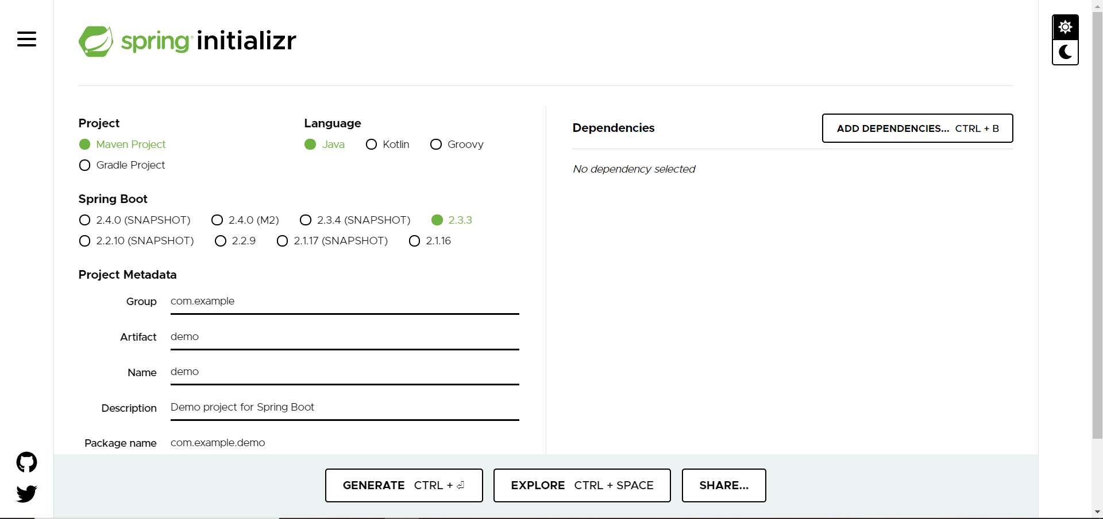Edit the Artifact field containing demo
The width and height of the screenshot is (1103, 519).
click(344, 337)
